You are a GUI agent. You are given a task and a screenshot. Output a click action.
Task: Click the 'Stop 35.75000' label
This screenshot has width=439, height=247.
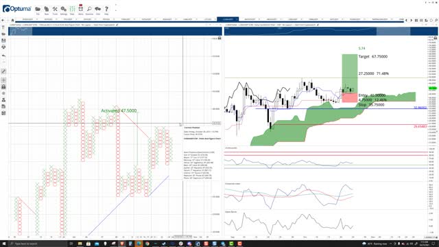tap(371, 104)
